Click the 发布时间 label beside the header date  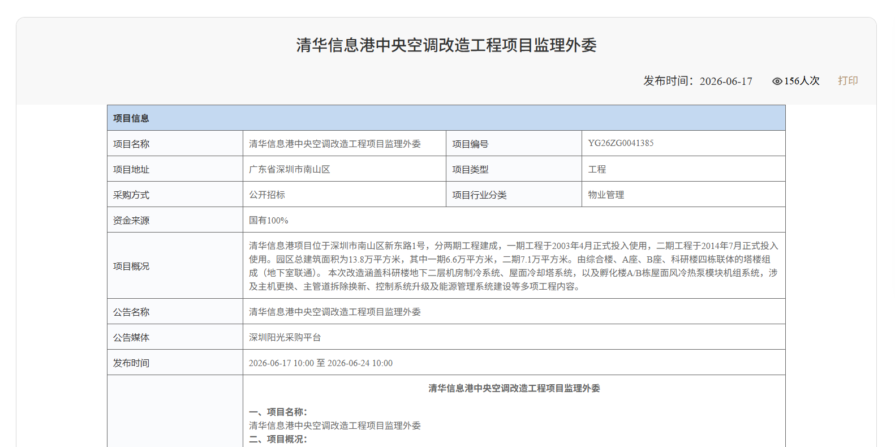668,81
